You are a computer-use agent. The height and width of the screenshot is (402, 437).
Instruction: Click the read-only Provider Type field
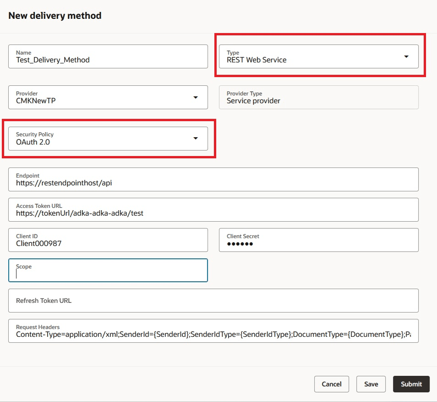pyautogui.click(x=318, y=97)
